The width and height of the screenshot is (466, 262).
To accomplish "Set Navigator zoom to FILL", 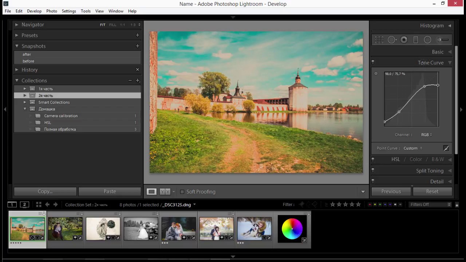I will pyautogui.click(x=112, y=25).
